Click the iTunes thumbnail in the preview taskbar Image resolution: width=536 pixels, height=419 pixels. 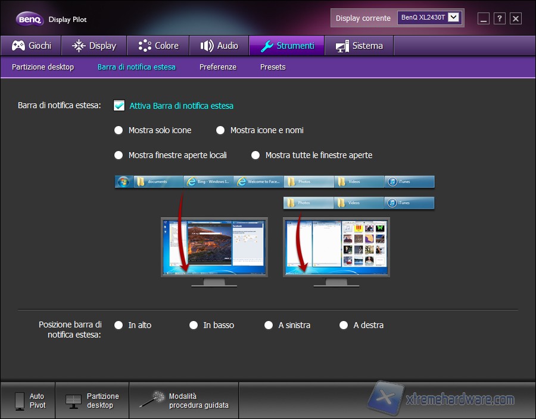coord(409,181)
